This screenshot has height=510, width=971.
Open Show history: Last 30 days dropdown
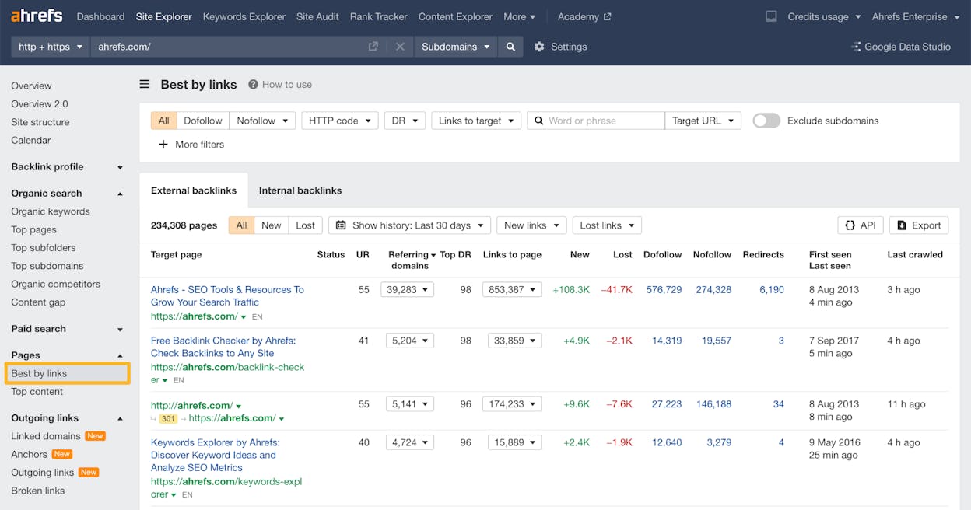coord(409,225)
